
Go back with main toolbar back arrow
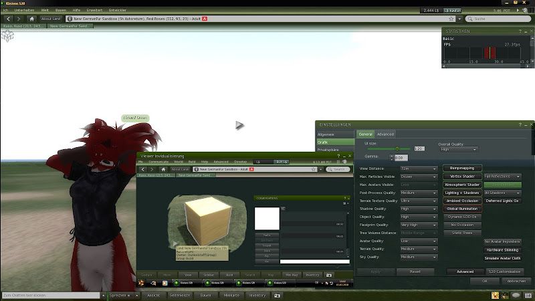(x=9, y=19)
